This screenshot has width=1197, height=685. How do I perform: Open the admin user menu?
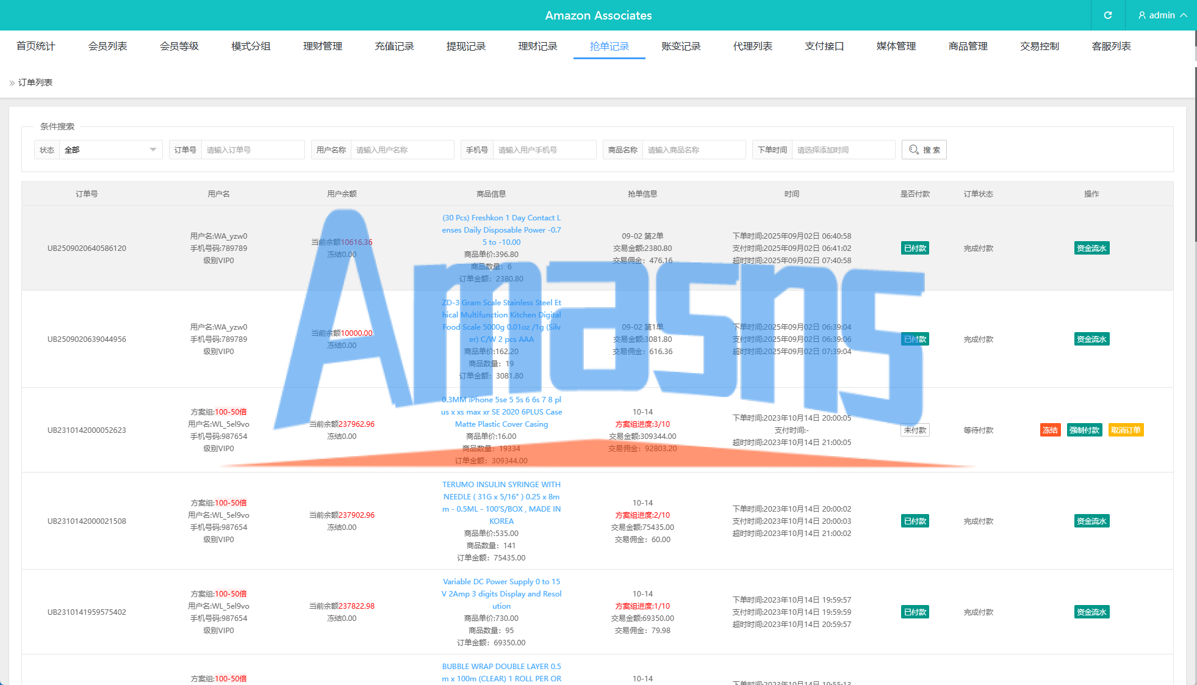point(1162,15)
